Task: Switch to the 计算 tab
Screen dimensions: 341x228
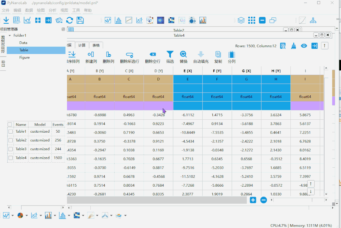Action: tap(82, 45)
